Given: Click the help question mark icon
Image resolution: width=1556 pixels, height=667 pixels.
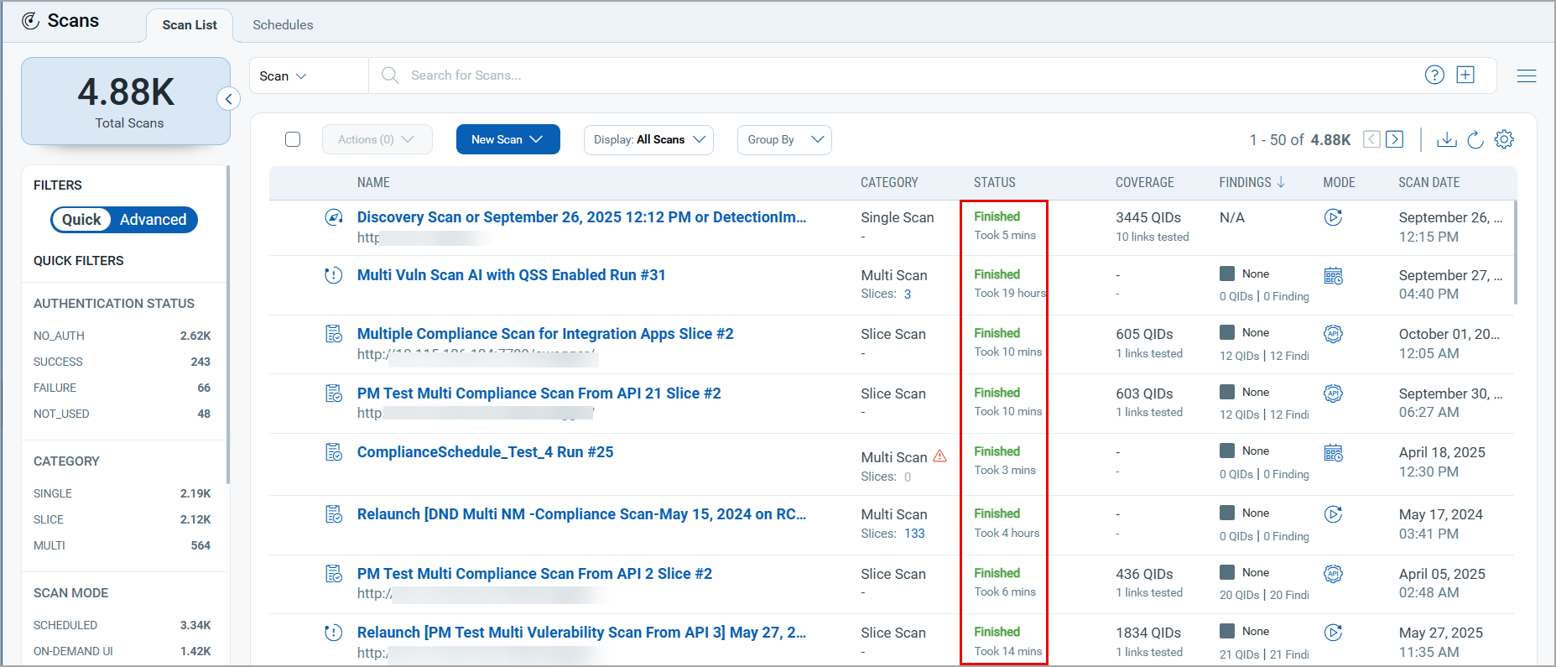Looking at the screenshot, I should tap(1434, 75).
